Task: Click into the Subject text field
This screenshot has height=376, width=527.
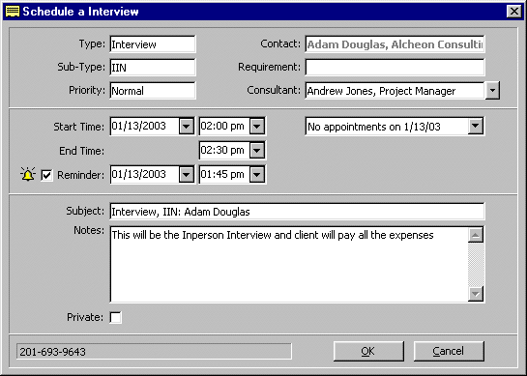Action: (x=297, y=212)
